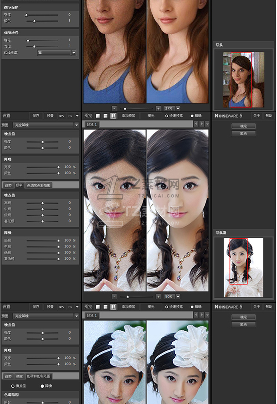Image resolution: width=277 pixels, height=404 pixels.
Task: Click 导航 thumbnail of brunette in blue top
Action: 243,80
